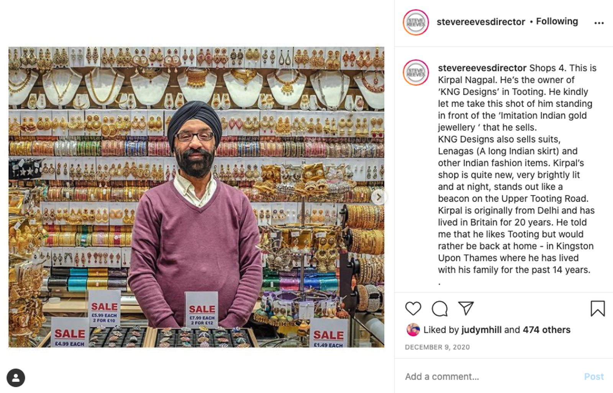Focus the Add a comment field

pyautogui.click(x=490, y=377)
